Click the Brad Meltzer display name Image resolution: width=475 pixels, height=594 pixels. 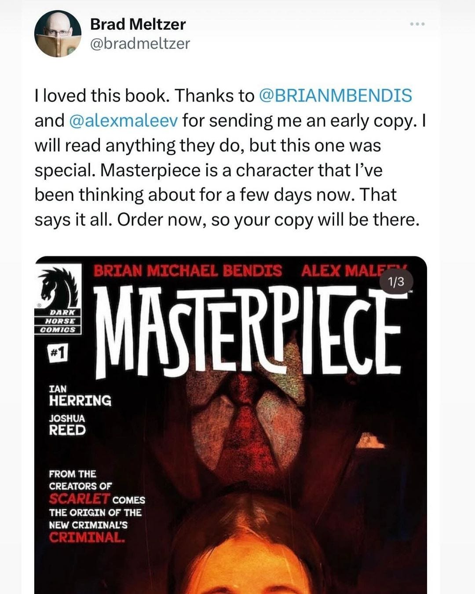tap(138, 24)
